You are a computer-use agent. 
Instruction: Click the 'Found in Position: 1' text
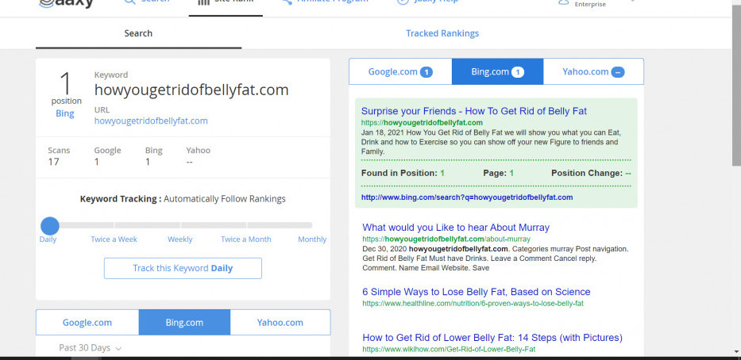click(x=403, y=173)
